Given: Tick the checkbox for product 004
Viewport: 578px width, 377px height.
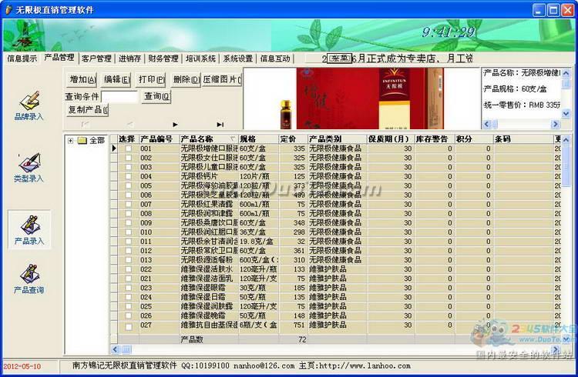Looking at the screenshot, I should pyautogui.click(x=128, y=176).
